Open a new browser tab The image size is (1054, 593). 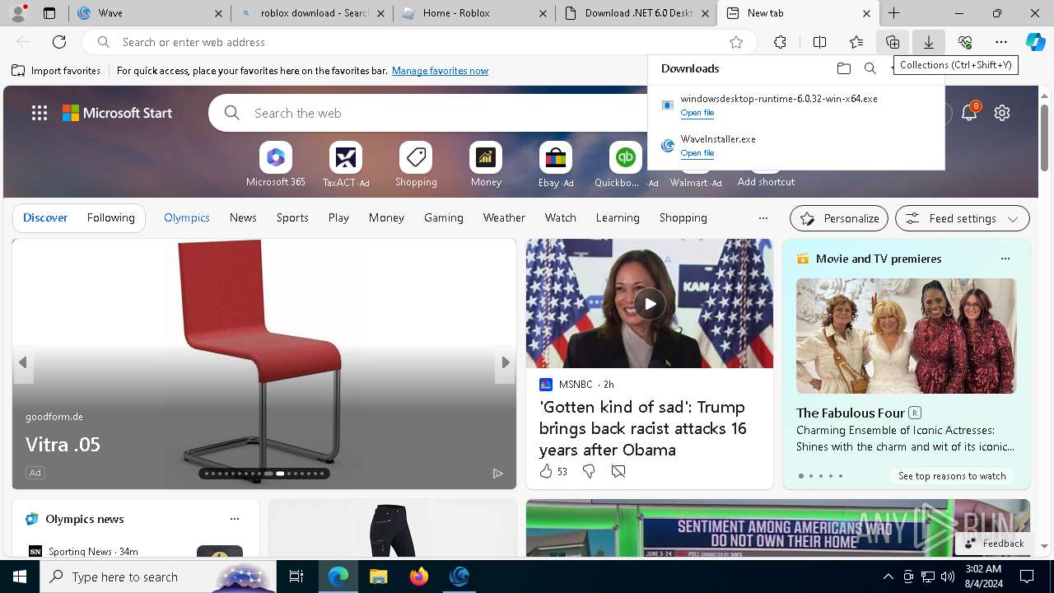click(x=893, y=13)
